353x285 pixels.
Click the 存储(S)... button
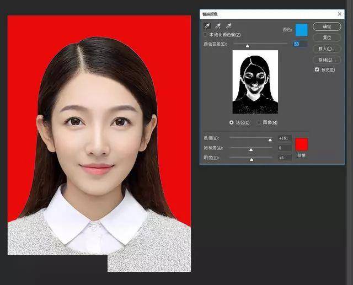327,60
